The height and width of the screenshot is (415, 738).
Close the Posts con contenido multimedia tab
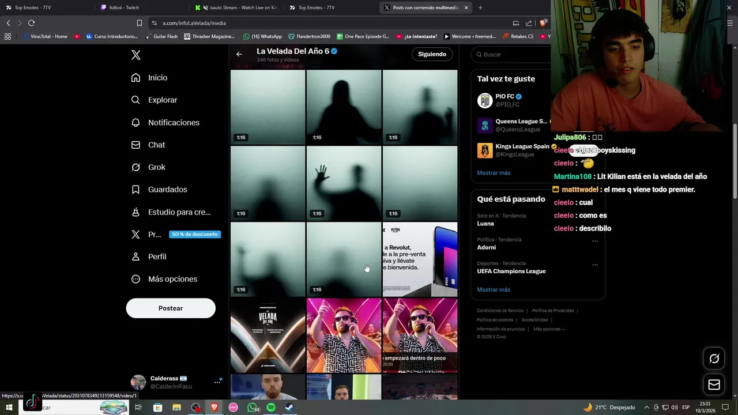coord(466,7)
